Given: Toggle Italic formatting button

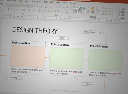Looking at the screenshot, I should coord(12,9).
